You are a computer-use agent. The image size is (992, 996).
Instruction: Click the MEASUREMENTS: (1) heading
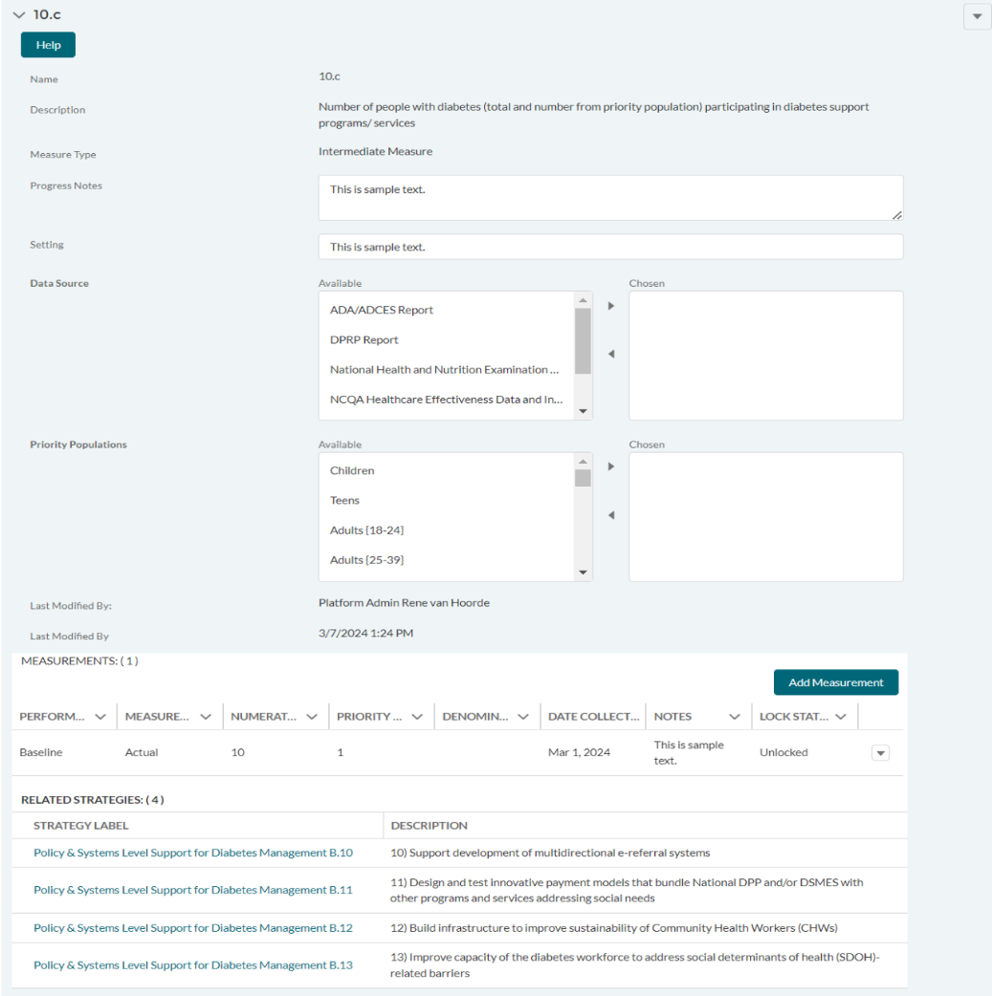[x=79, y=661]
